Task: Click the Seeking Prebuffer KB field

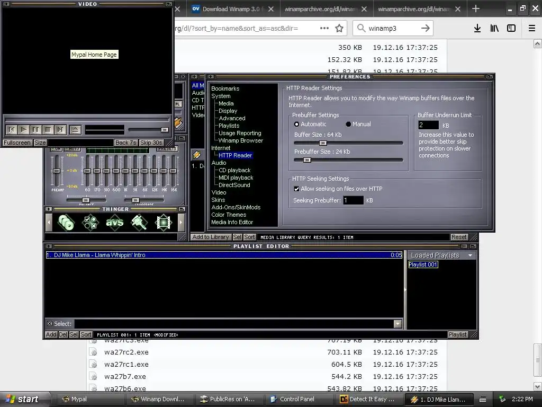Action: click(x=353, y=200)
